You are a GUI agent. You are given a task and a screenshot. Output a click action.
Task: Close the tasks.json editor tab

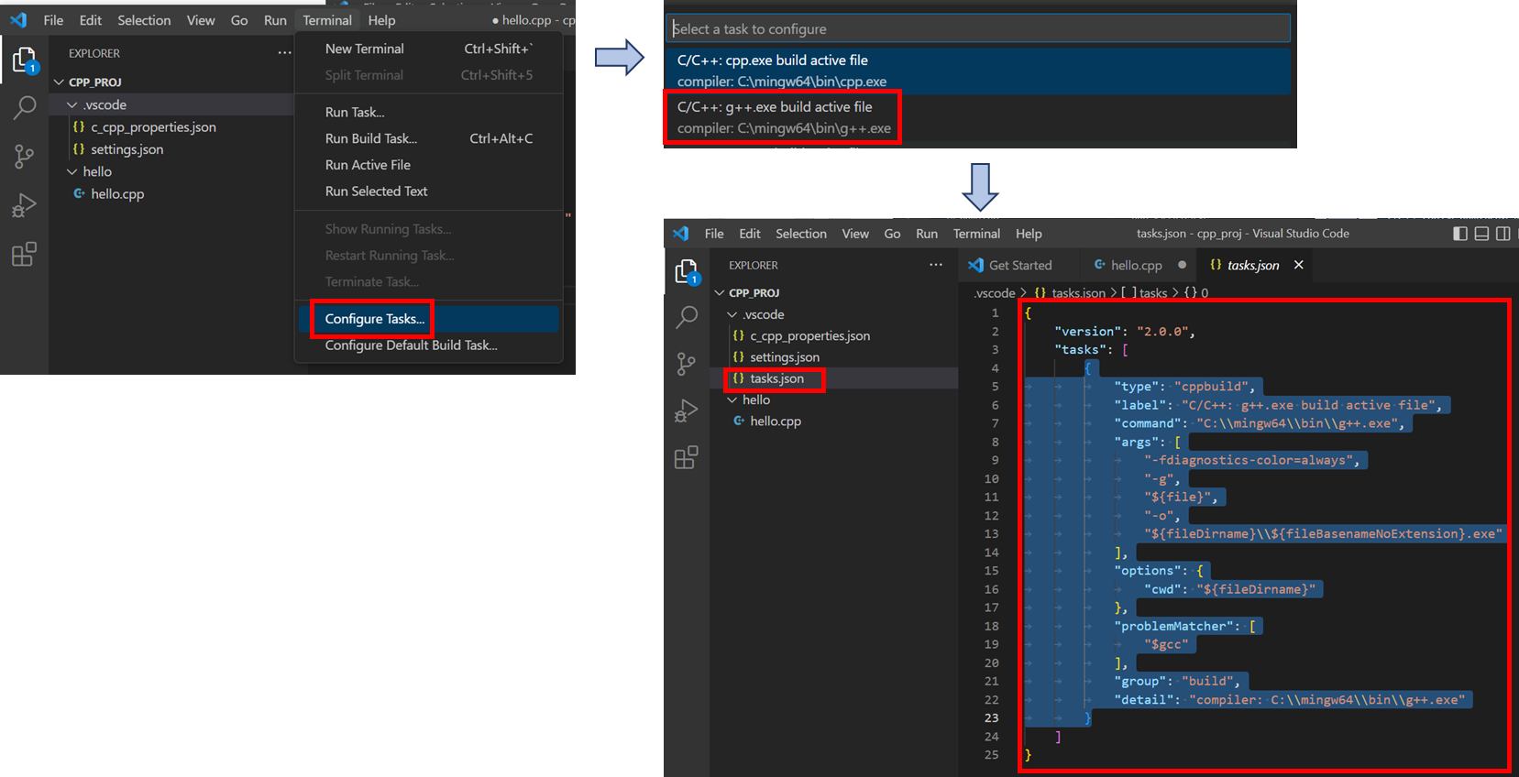tap(1298, 265)
